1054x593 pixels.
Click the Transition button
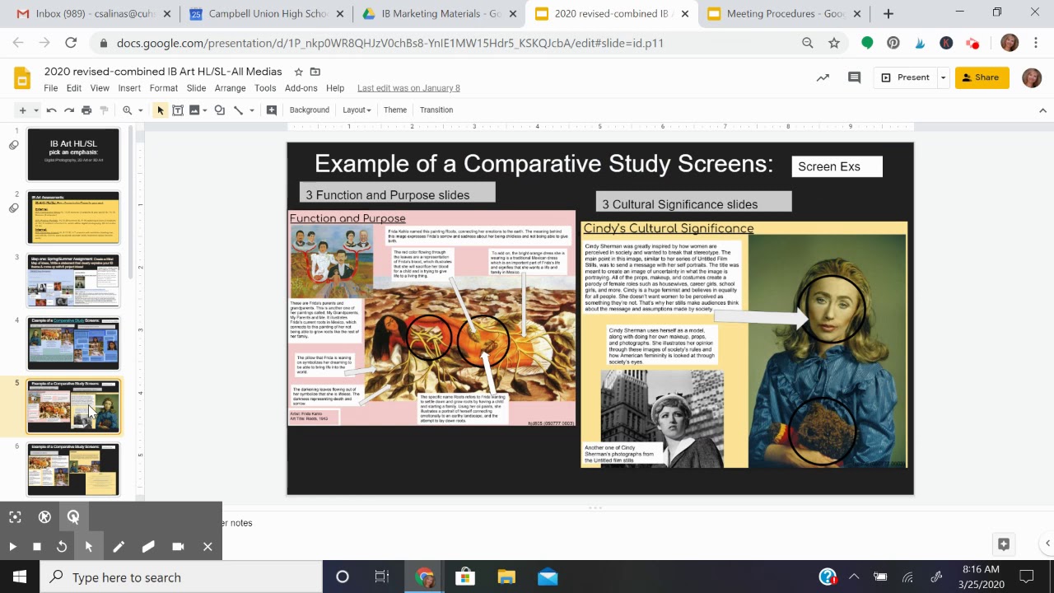(x=436, y=110)
